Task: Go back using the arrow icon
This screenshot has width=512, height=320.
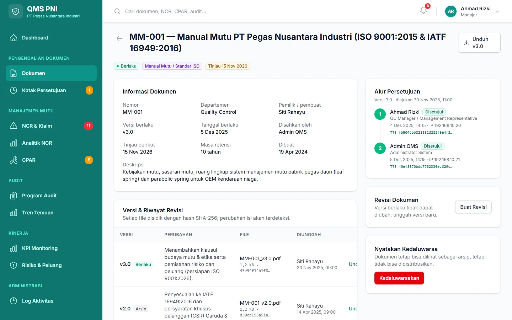Action: (119, 38)
